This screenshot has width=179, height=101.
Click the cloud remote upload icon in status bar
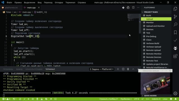33,99
